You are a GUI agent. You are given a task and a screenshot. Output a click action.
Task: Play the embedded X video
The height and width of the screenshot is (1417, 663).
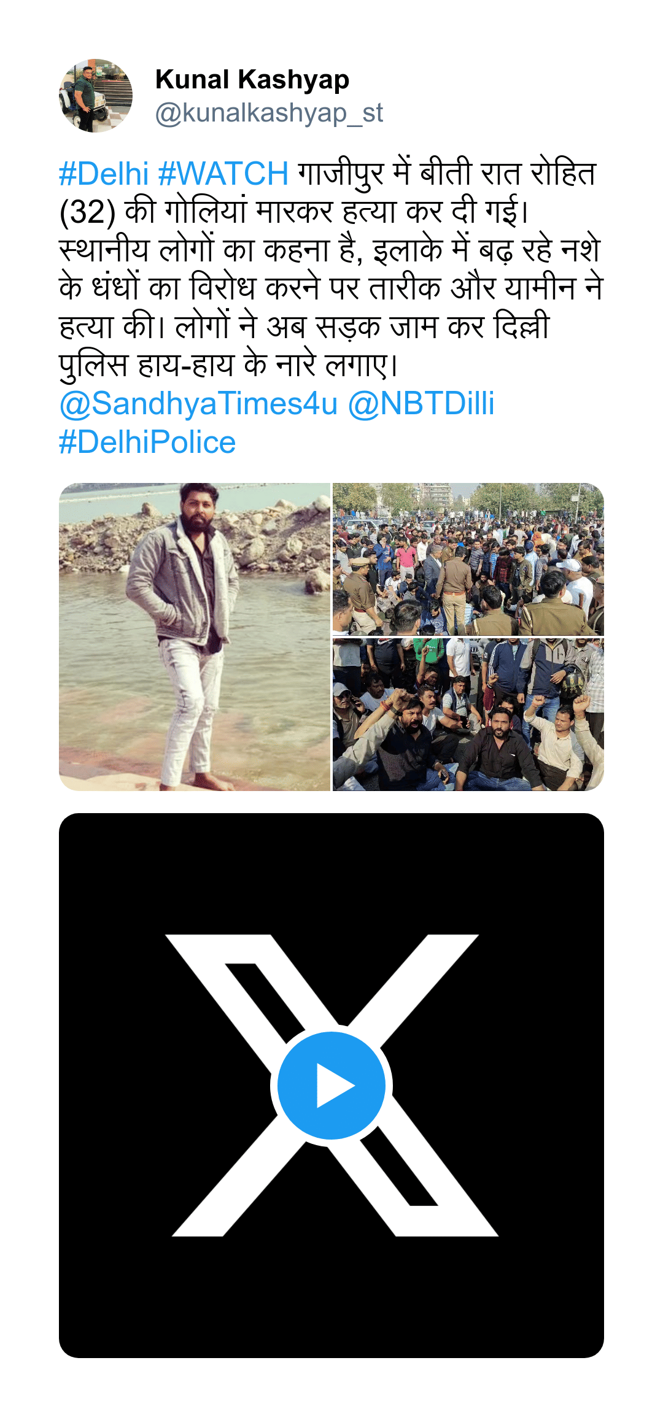pos(331,1085)
